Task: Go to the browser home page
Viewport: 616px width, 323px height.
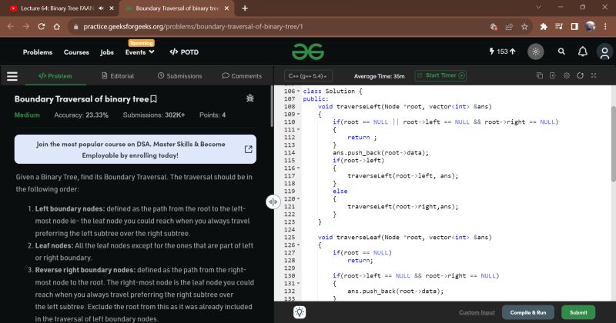Action: 57,27
